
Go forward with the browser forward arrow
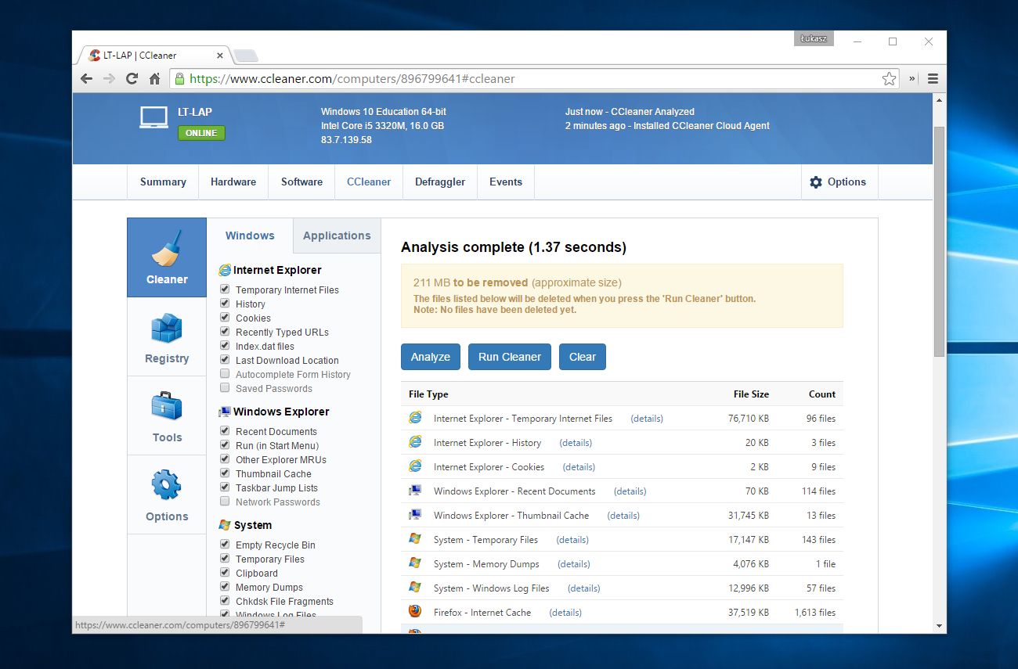pos(109,78)
